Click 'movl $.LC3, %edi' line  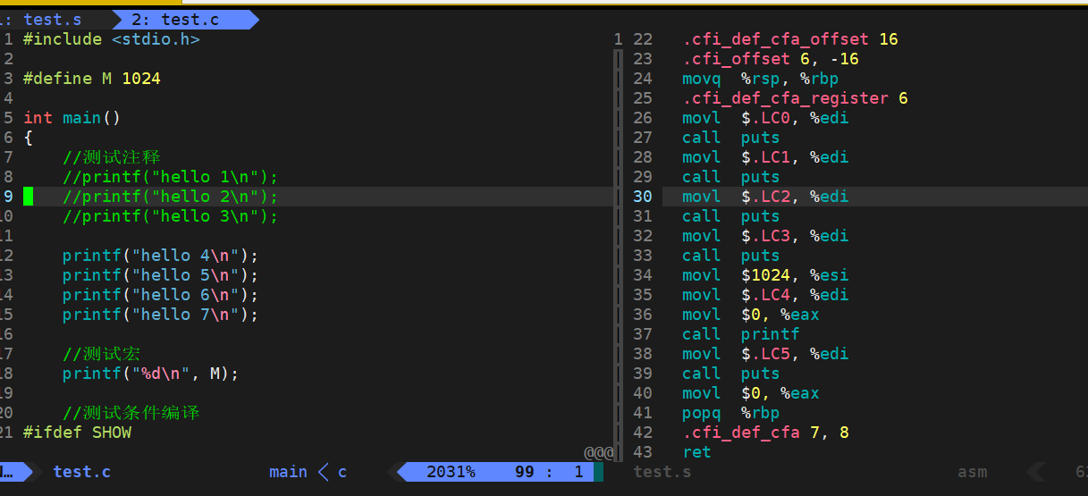pyautogui.click(x=765, y=236)
